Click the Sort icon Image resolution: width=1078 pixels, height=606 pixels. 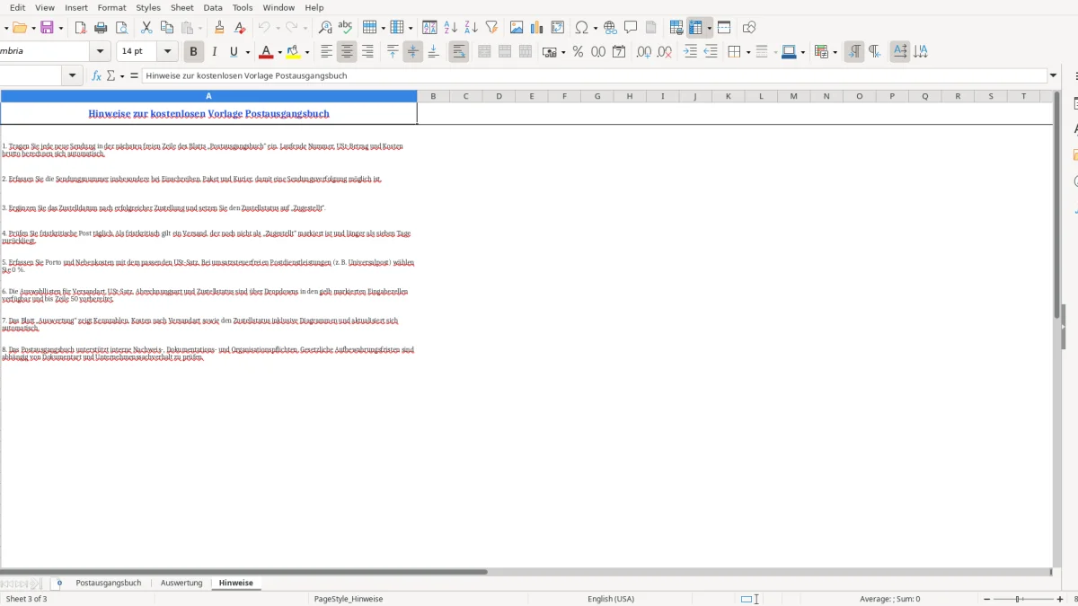pyautogui.click(x=430, y=28)
